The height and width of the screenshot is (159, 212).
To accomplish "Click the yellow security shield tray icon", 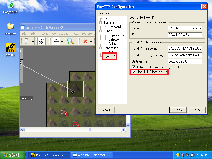I will (178, 155).
